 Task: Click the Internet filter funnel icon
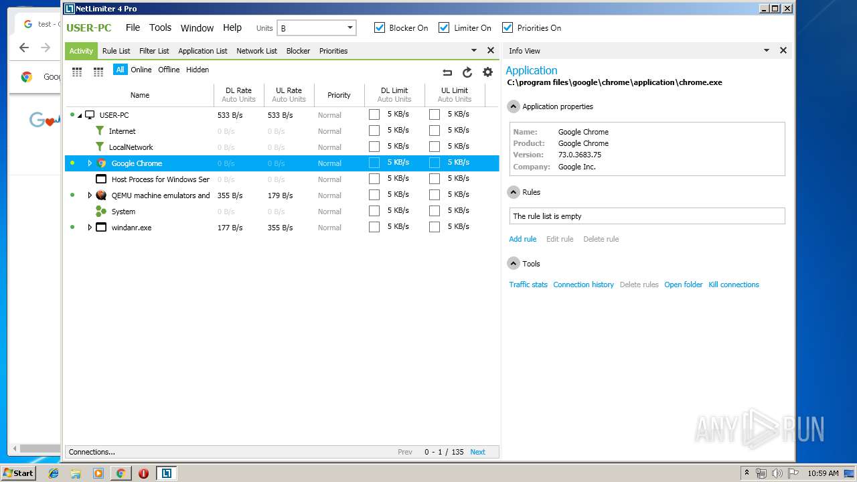(x=100, y=131)
